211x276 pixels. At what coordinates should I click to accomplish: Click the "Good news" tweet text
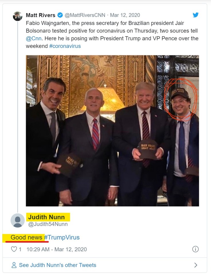(26, 238)
